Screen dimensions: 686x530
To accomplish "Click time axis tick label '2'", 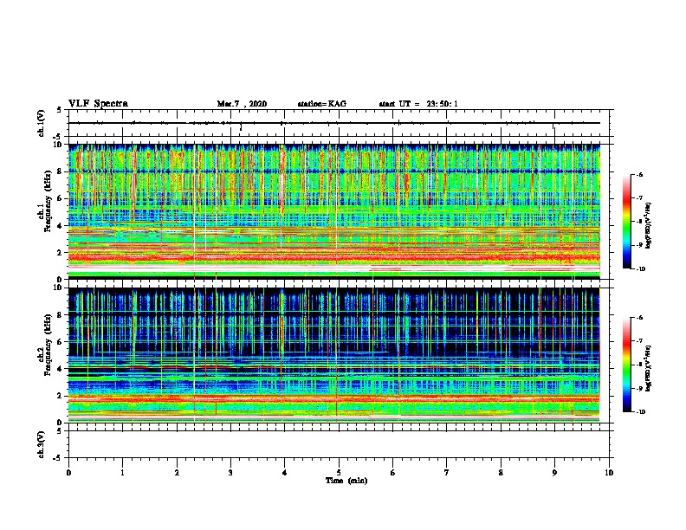I will 177,473.
